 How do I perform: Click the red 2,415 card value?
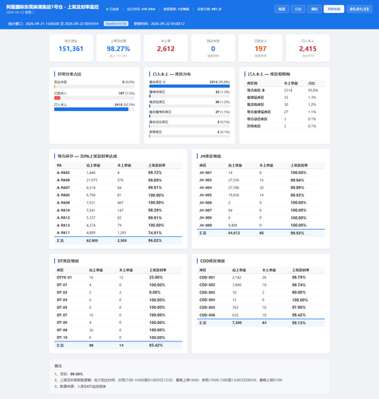coord(308,49)
